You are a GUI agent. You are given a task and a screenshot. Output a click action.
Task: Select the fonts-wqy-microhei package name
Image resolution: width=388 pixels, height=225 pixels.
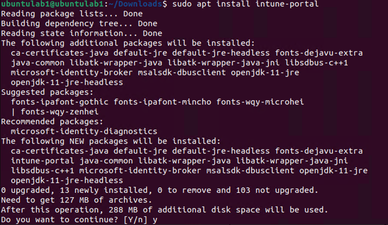(260, 102)
